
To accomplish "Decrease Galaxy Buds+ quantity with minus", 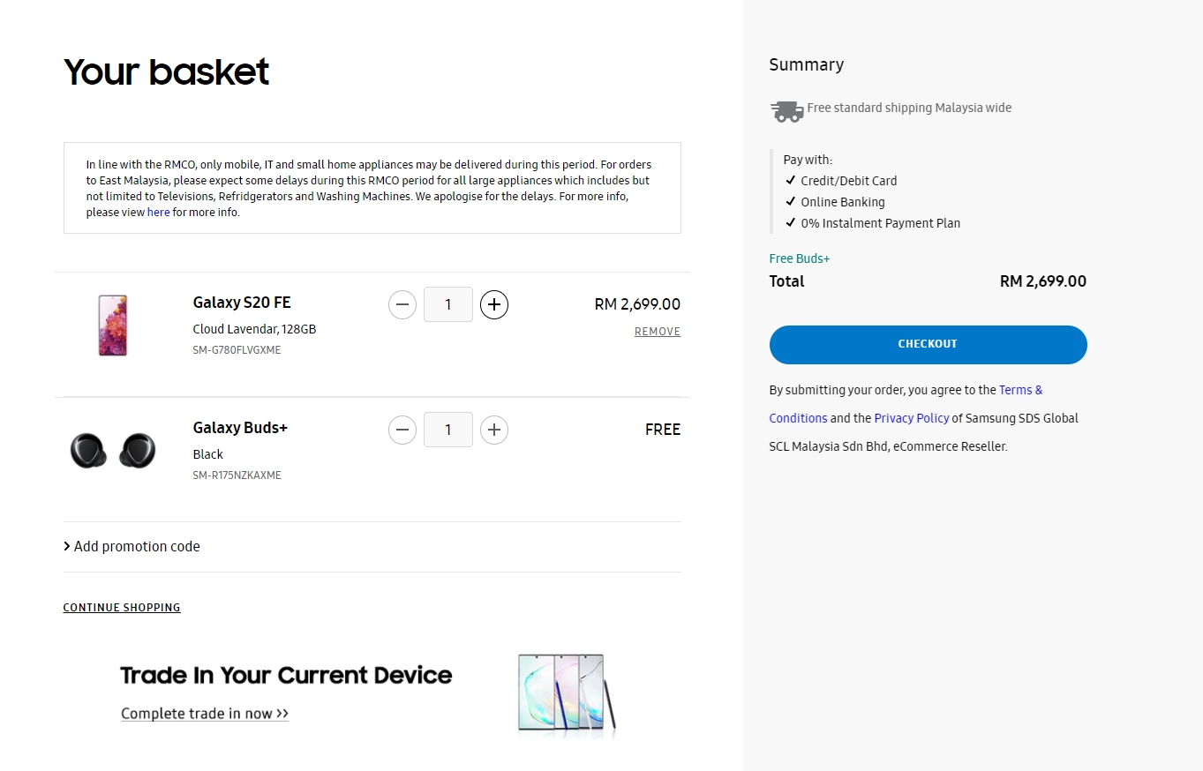I will point(402,430).
